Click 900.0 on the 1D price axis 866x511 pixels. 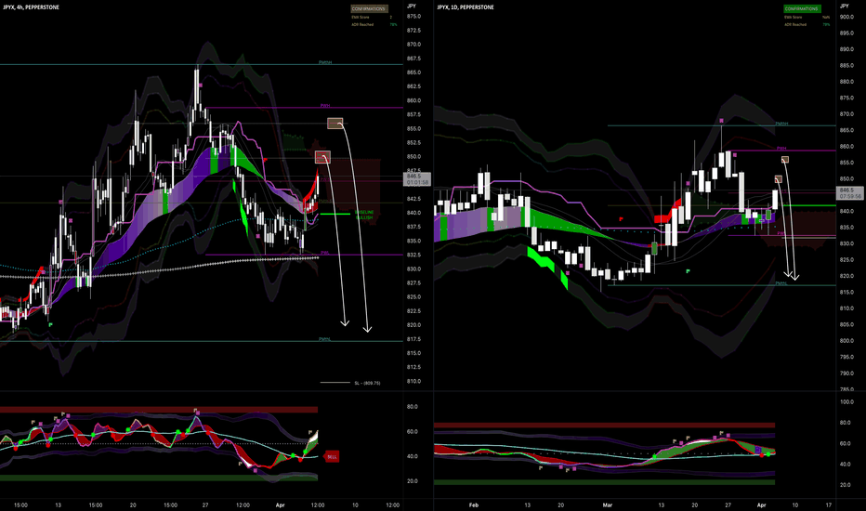[x=846, y=17]
